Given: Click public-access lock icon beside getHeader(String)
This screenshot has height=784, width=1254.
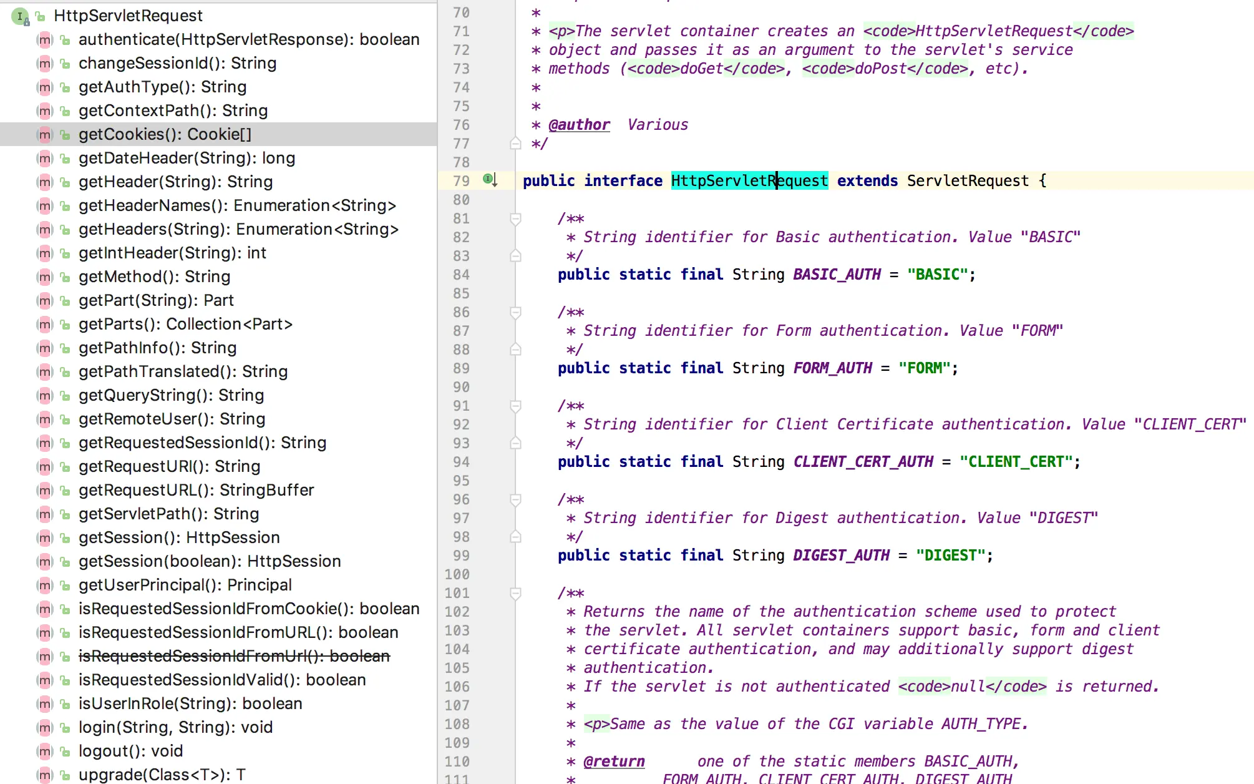Looking at the screenshot, I should [65, 182].
